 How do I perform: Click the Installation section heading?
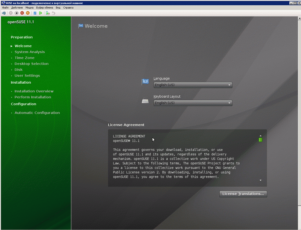tap(21, 82)
